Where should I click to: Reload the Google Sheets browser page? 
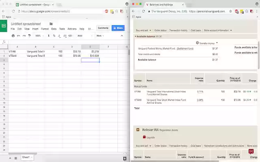(13, 11)
